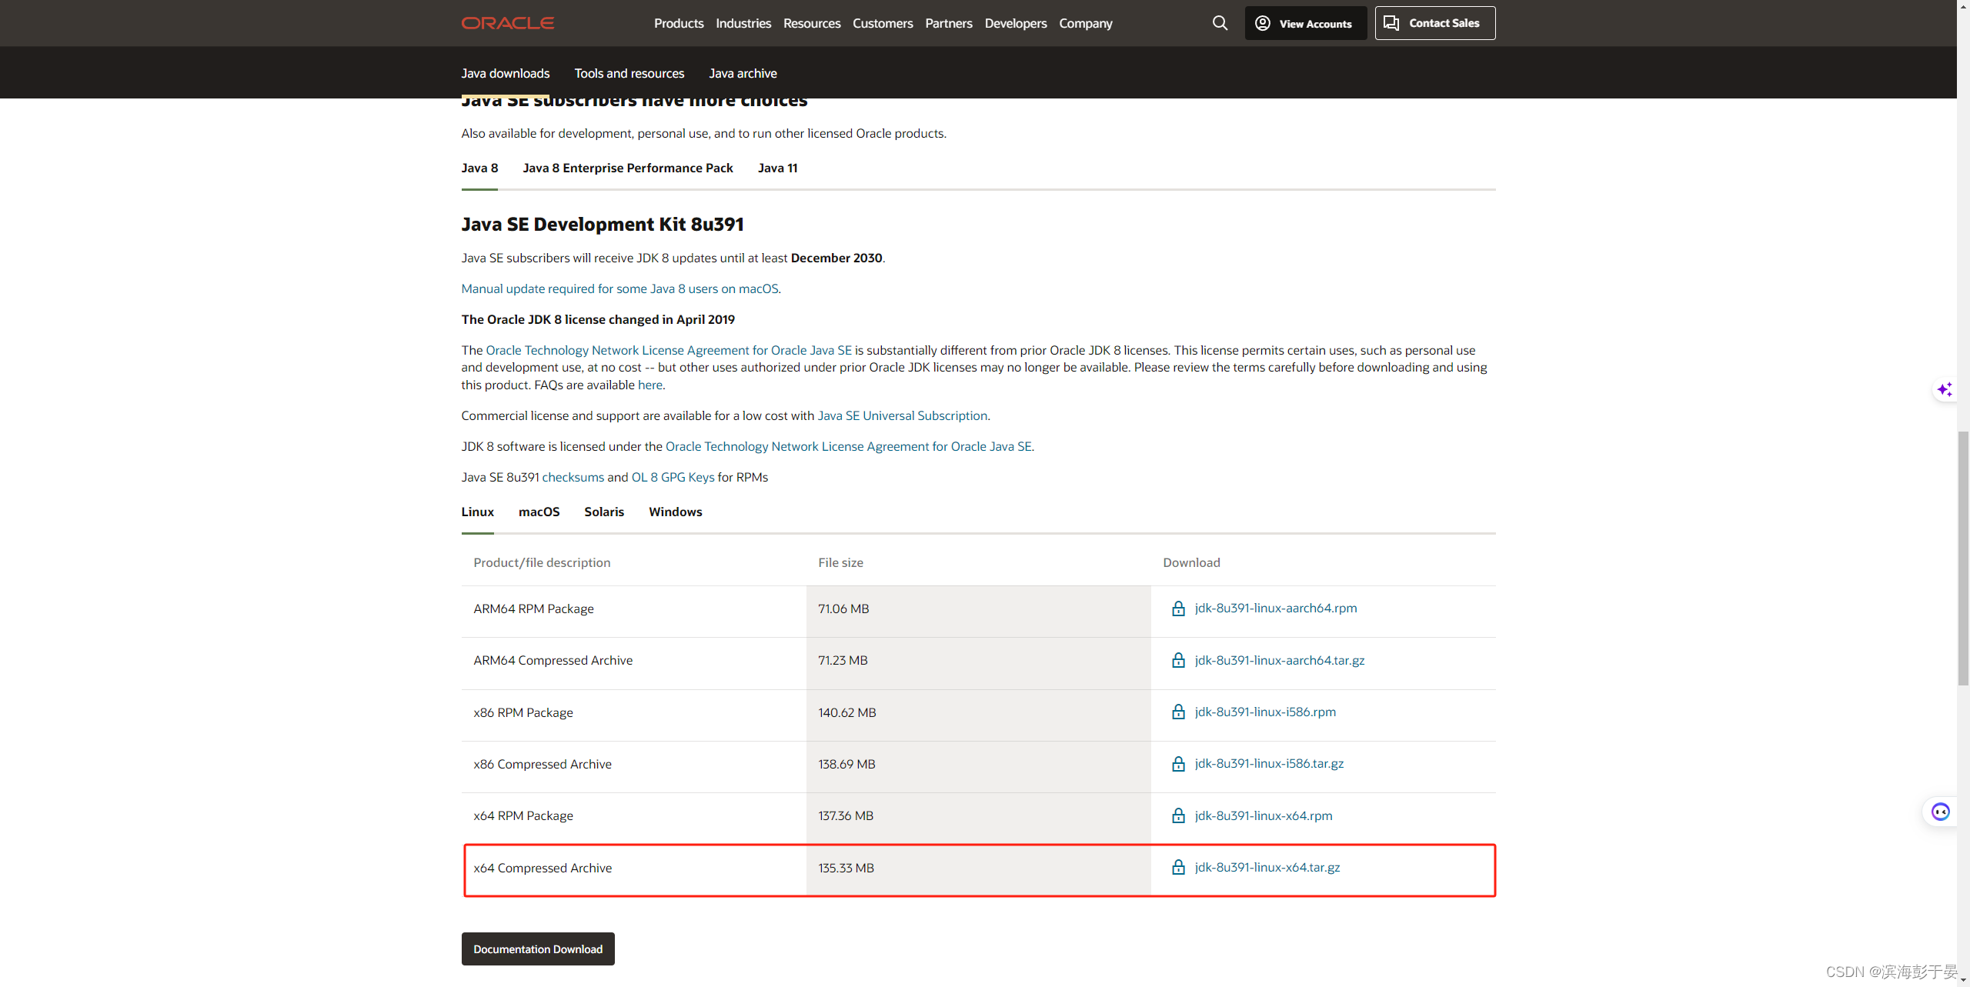Select the Java 11 tab
The width and height of the screenshot is (1970, 987).
777,168
